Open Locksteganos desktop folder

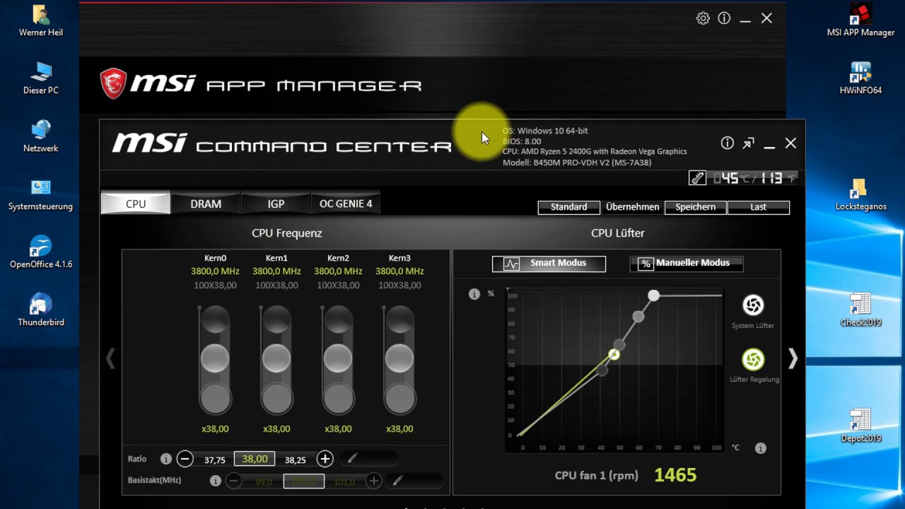point(860,194)
